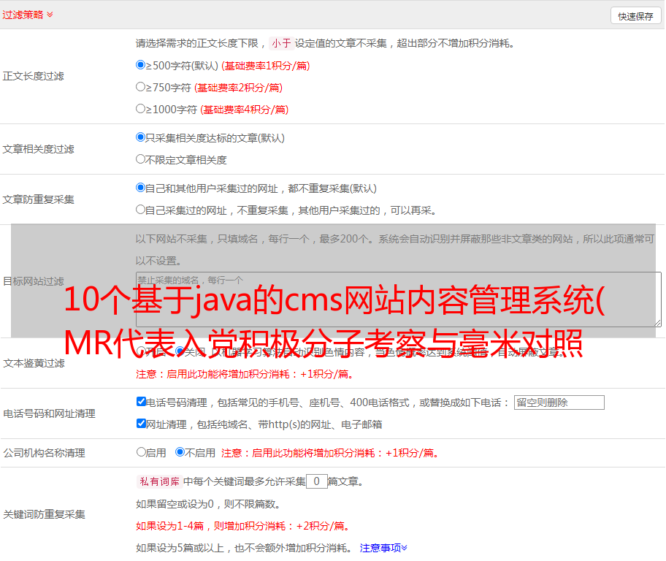Click the keyword article count input field

317,481
